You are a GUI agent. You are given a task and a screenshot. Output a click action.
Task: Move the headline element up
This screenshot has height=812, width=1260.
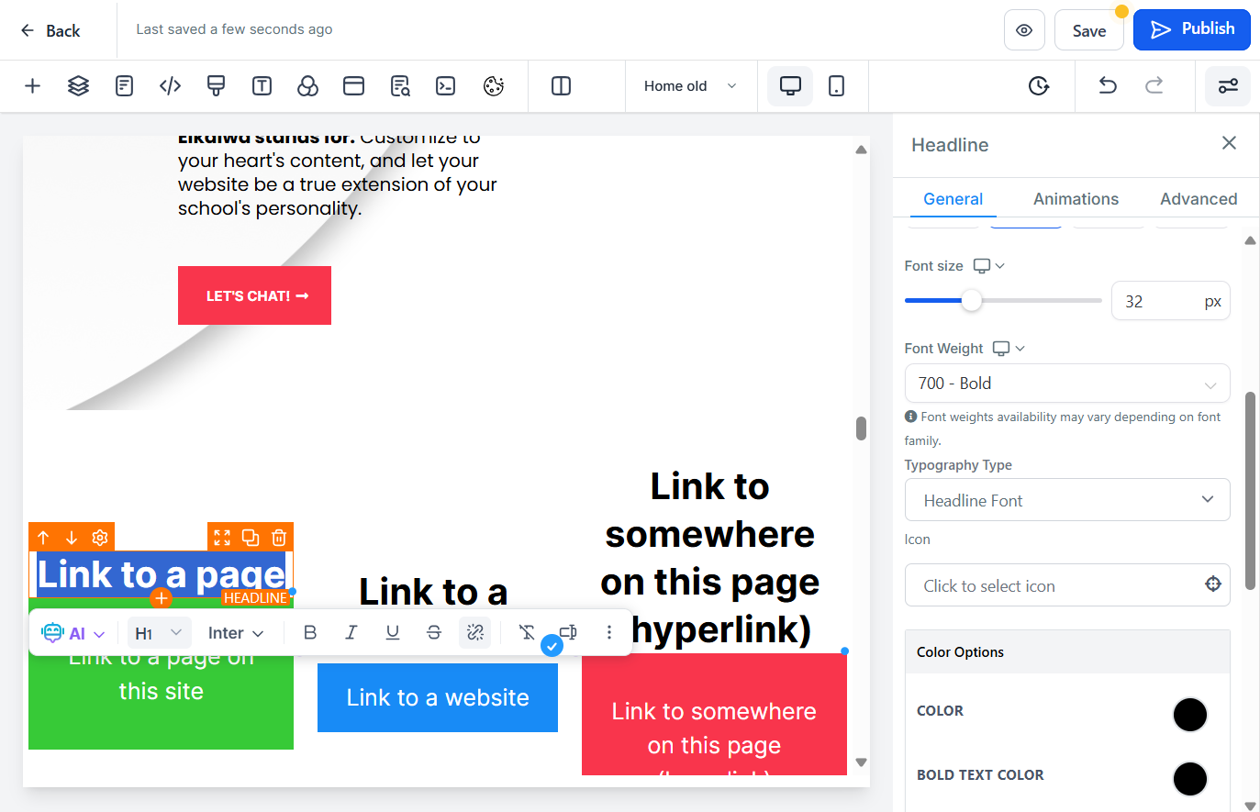[43, 538]
